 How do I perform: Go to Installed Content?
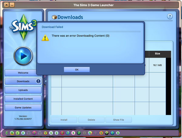tap(23, 99)
